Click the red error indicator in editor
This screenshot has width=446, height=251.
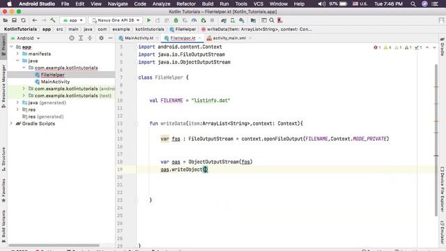377,47
